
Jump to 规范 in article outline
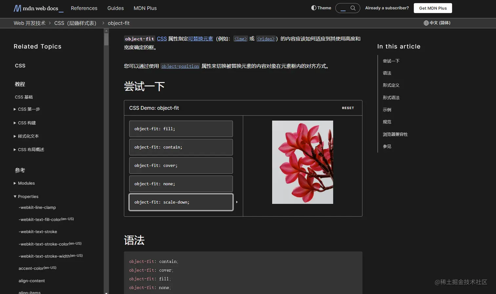click(387, 122)
